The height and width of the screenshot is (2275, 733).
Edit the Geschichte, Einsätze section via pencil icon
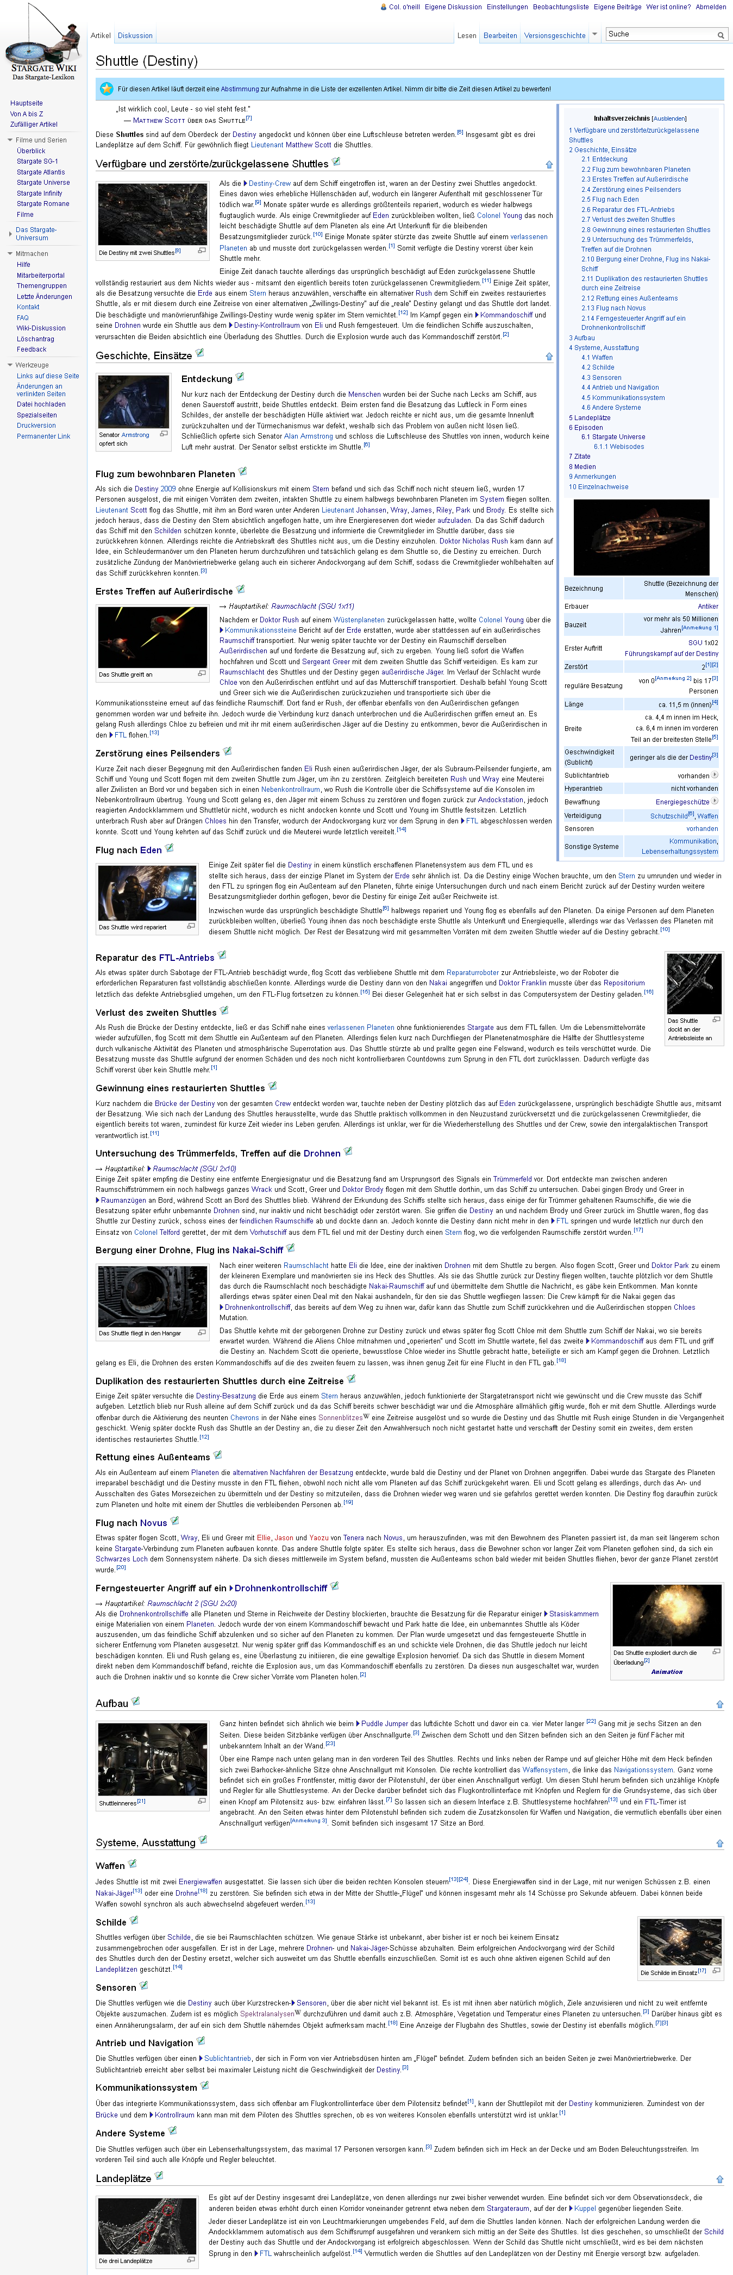tap(199, 353)
